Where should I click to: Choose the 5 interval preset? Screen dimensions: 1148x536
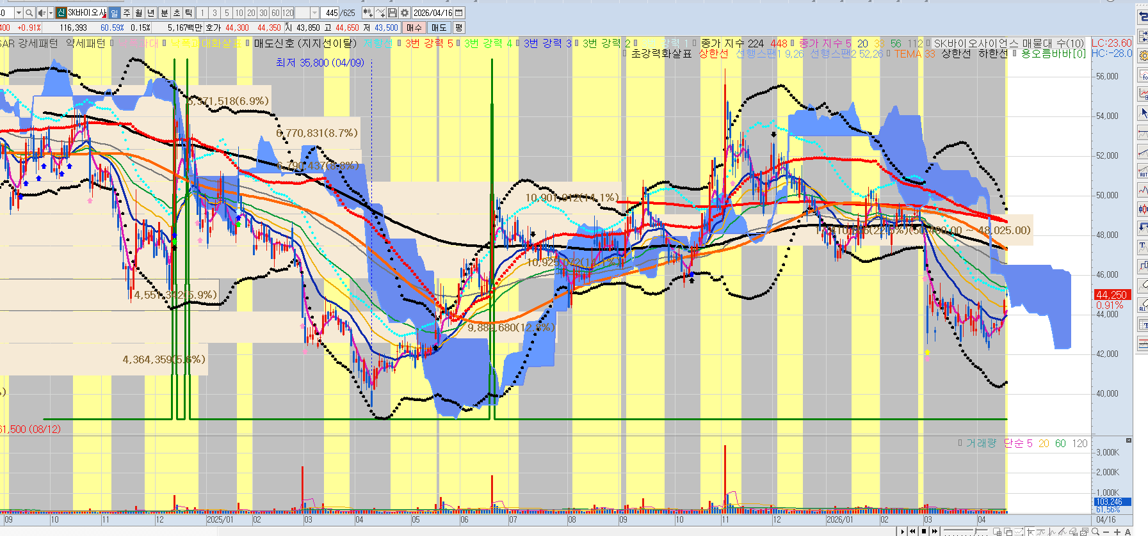coord(227,13)
